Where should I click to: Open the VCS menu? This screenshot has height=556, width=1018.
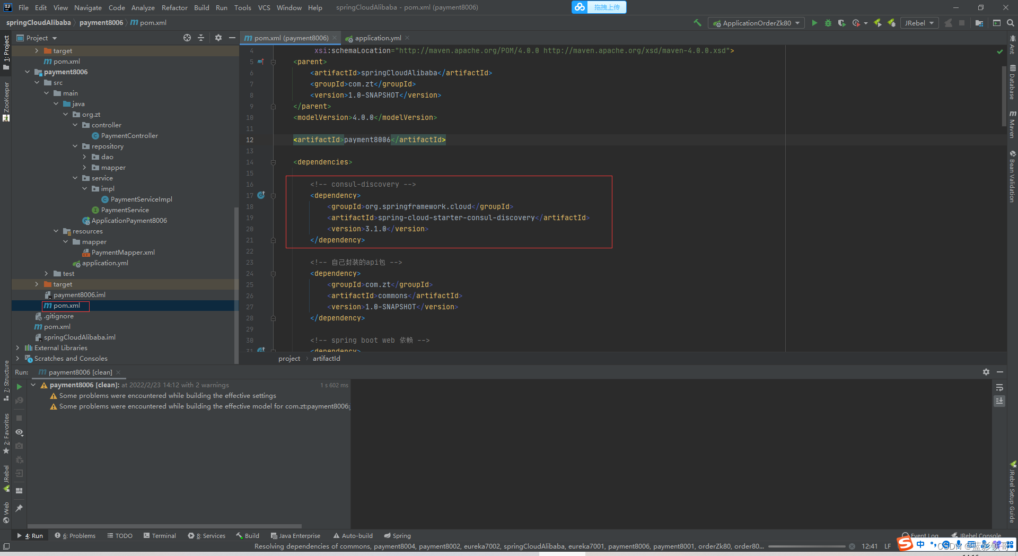[264, 7]
